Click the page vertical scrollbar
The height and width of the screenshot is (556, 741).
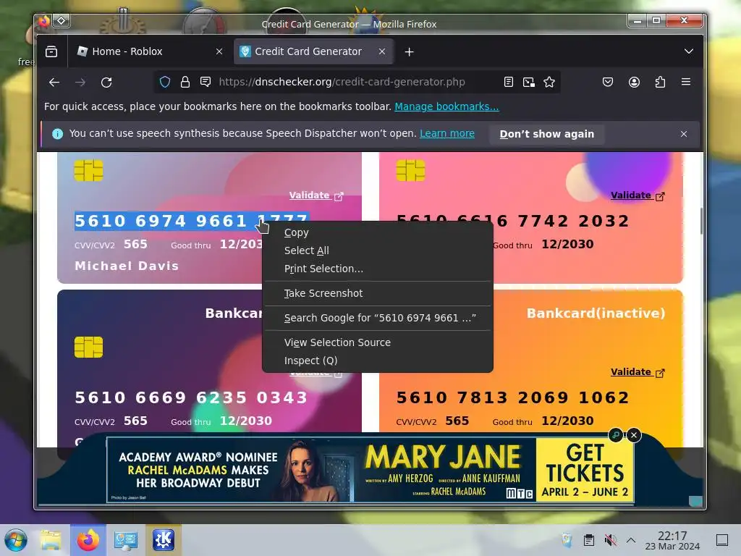point(701,221)
